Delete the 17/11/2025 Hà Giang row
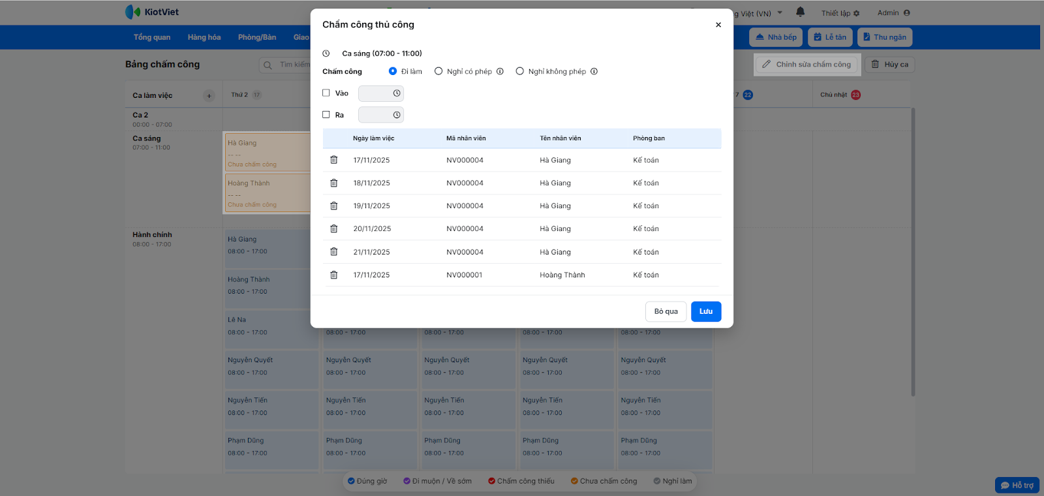This screenshot has width=1044, height=496. 333,160
